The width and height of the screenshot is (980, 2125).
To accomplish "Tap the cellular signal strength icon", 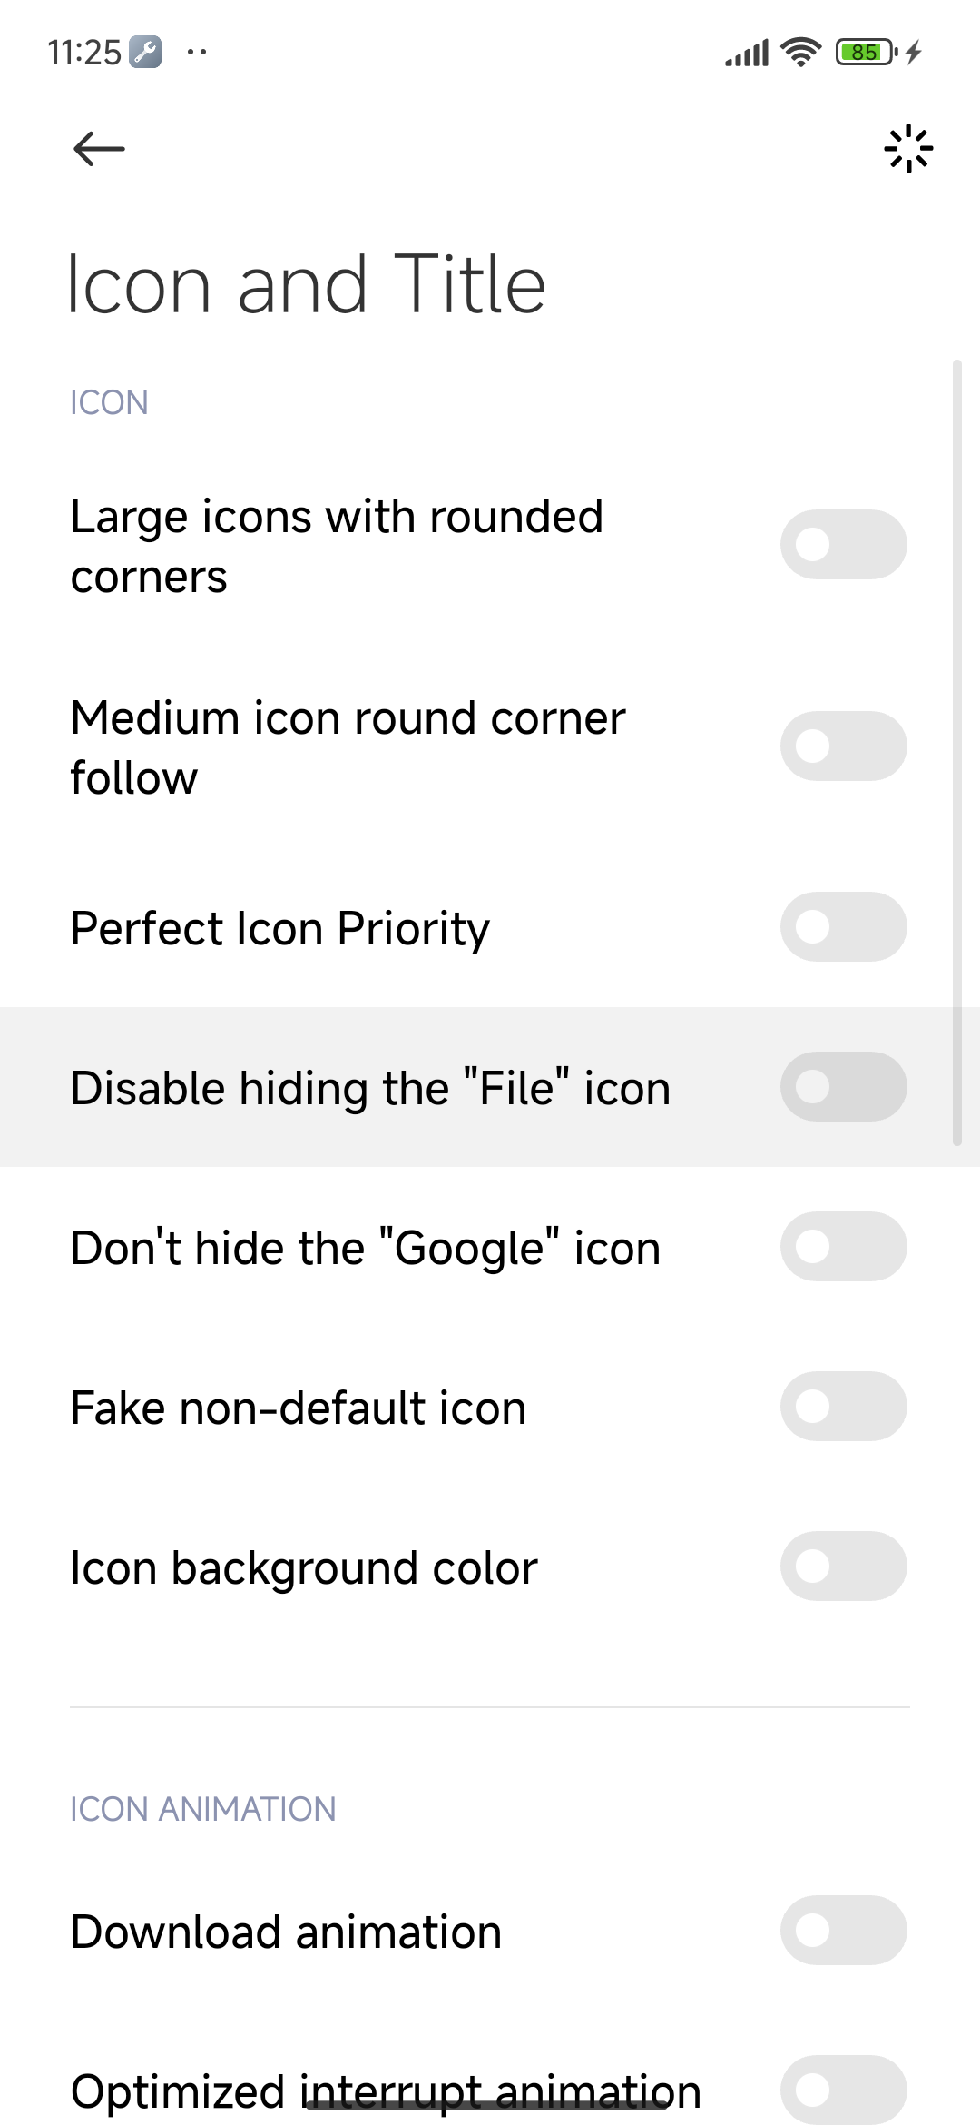I will click(746, 54).
